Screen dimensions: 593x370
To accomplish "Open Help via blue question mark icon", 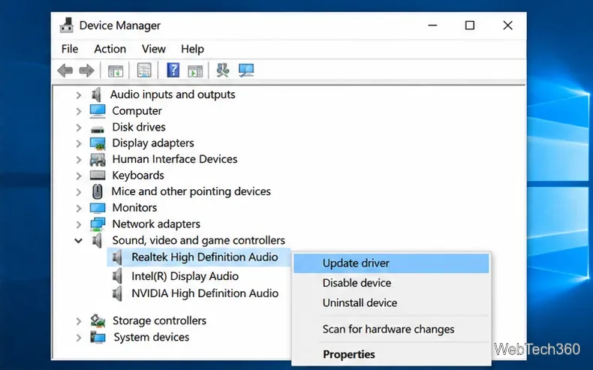I will click(x=173, y=71).
